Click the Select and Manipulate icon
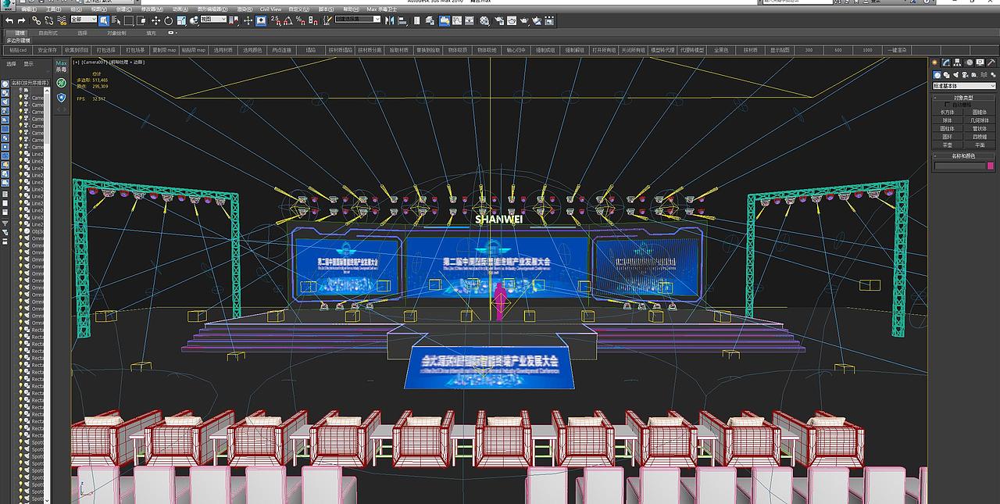Viewport: 1000px width, 504px height. click(248, 20)
